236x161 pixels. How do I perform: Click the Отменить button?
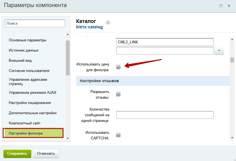tap(46, 154)
